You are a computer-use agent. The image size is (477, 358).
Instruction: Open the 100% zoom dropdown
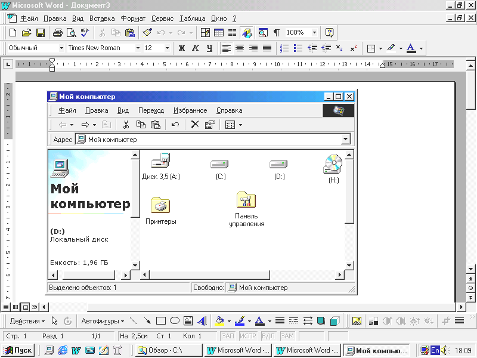(x=315, y=33)
